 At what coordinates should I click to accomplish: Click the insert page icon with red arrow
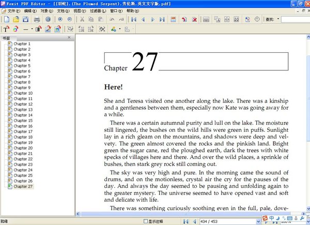pos(184,19)
